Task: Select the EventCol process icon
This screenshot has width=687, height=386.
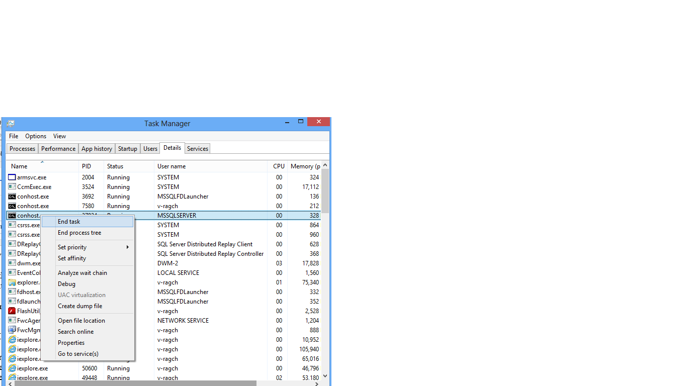Action: click(12, 273)
